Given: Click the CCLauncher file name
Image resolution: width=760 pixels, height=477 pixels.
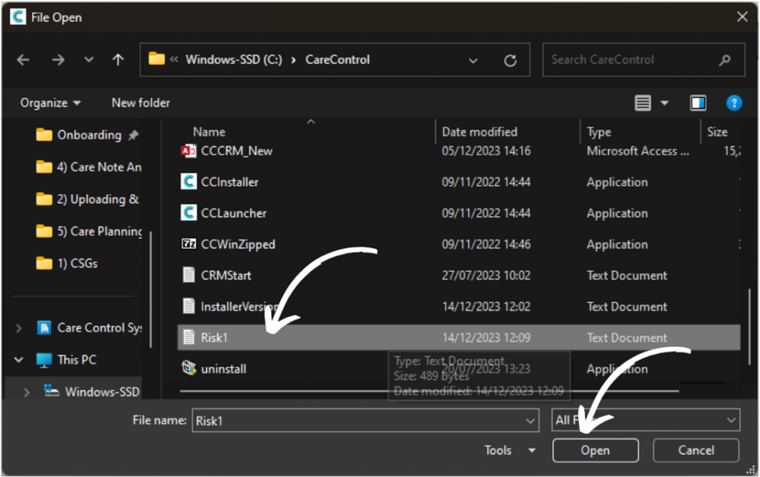Looking at the screenshot, I should [x=234, y=213].
